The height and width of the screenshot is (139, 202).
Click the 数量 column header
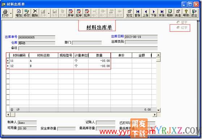click(x=99, y=55)
